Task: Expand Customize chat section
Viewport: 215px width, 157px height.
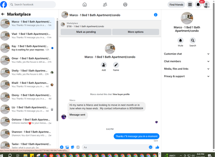Action: 187,54
